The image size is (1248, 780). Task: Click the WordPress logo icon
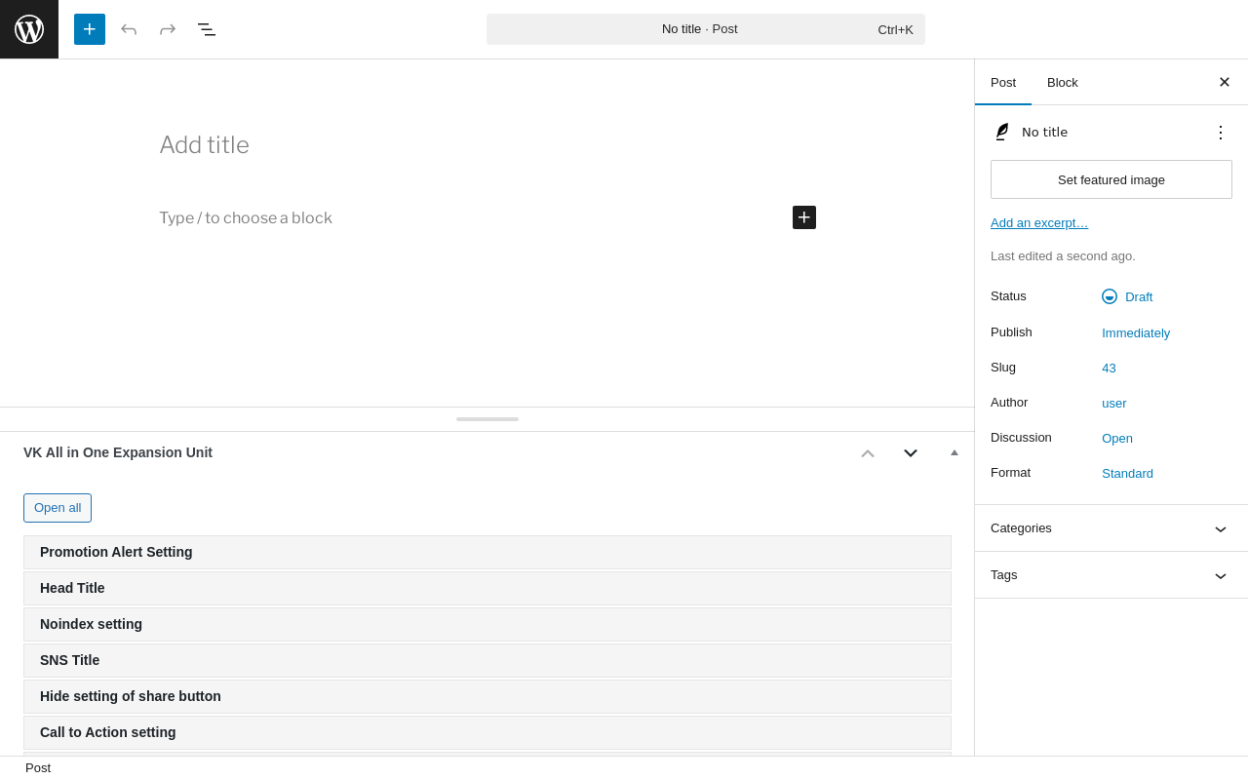[x=29, y=29]
